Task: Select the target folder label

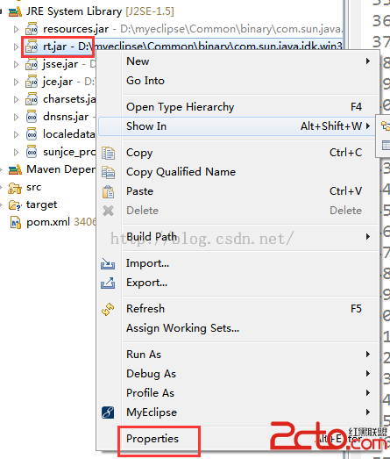Action: (x=41, y=204)
